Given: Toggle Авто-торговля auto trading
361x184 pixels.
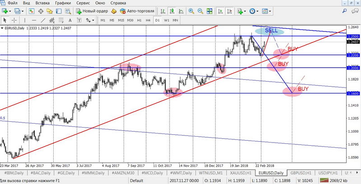Looking at the screenshot, I should click(134, 11).
